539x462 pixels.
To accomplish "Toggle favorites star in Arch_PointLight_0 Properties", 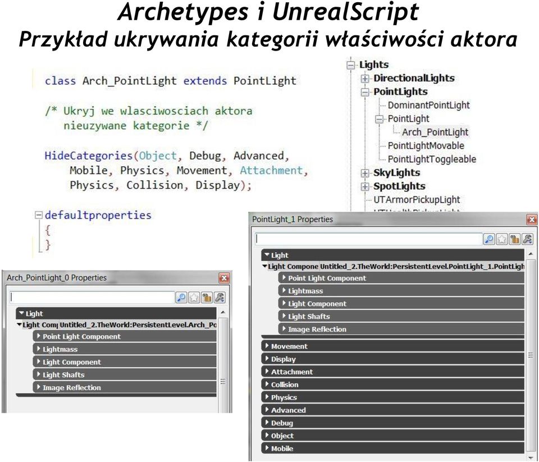I will (194, 298).
